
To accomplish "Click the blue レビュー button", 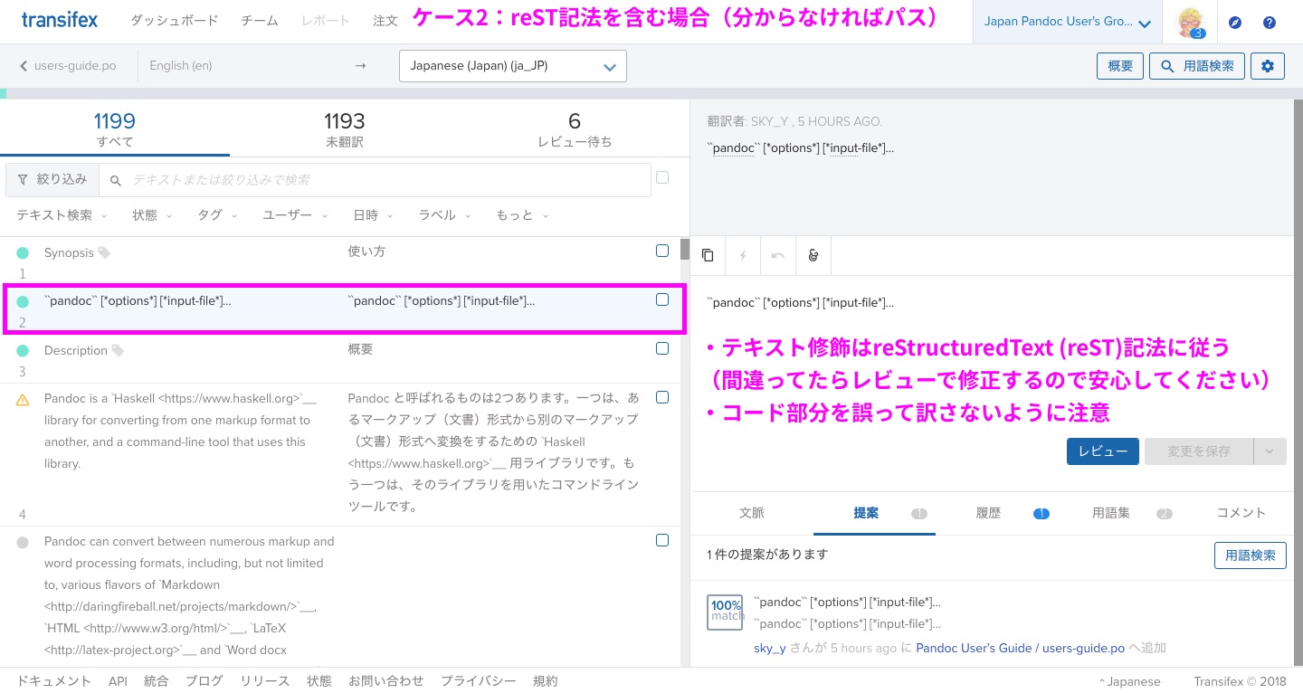I will [1102, 451].
